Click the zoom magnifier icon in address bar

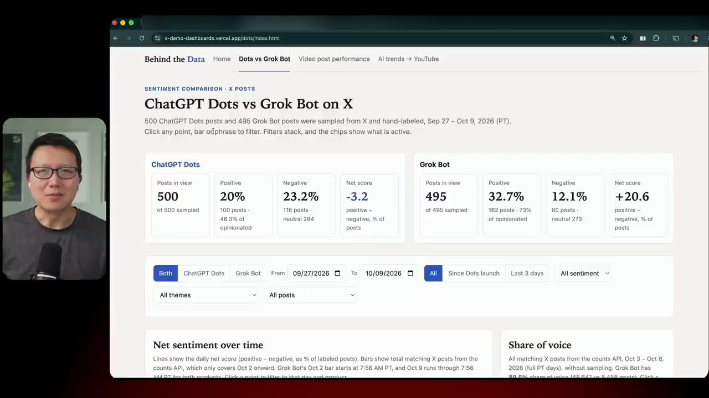tap(613, 38)
